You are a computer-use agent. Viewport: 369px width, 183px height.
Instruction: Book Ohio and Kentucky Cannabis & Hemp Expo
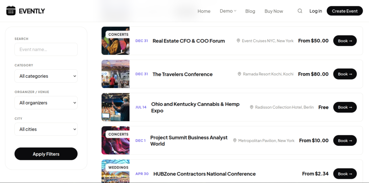[x=345, y=107]
